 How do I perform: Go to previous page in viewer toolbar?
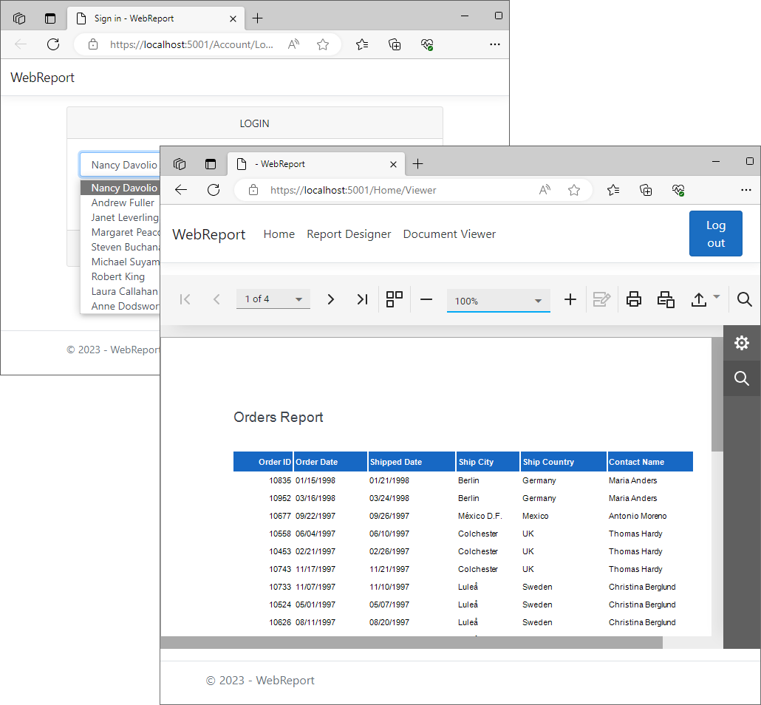216,299
